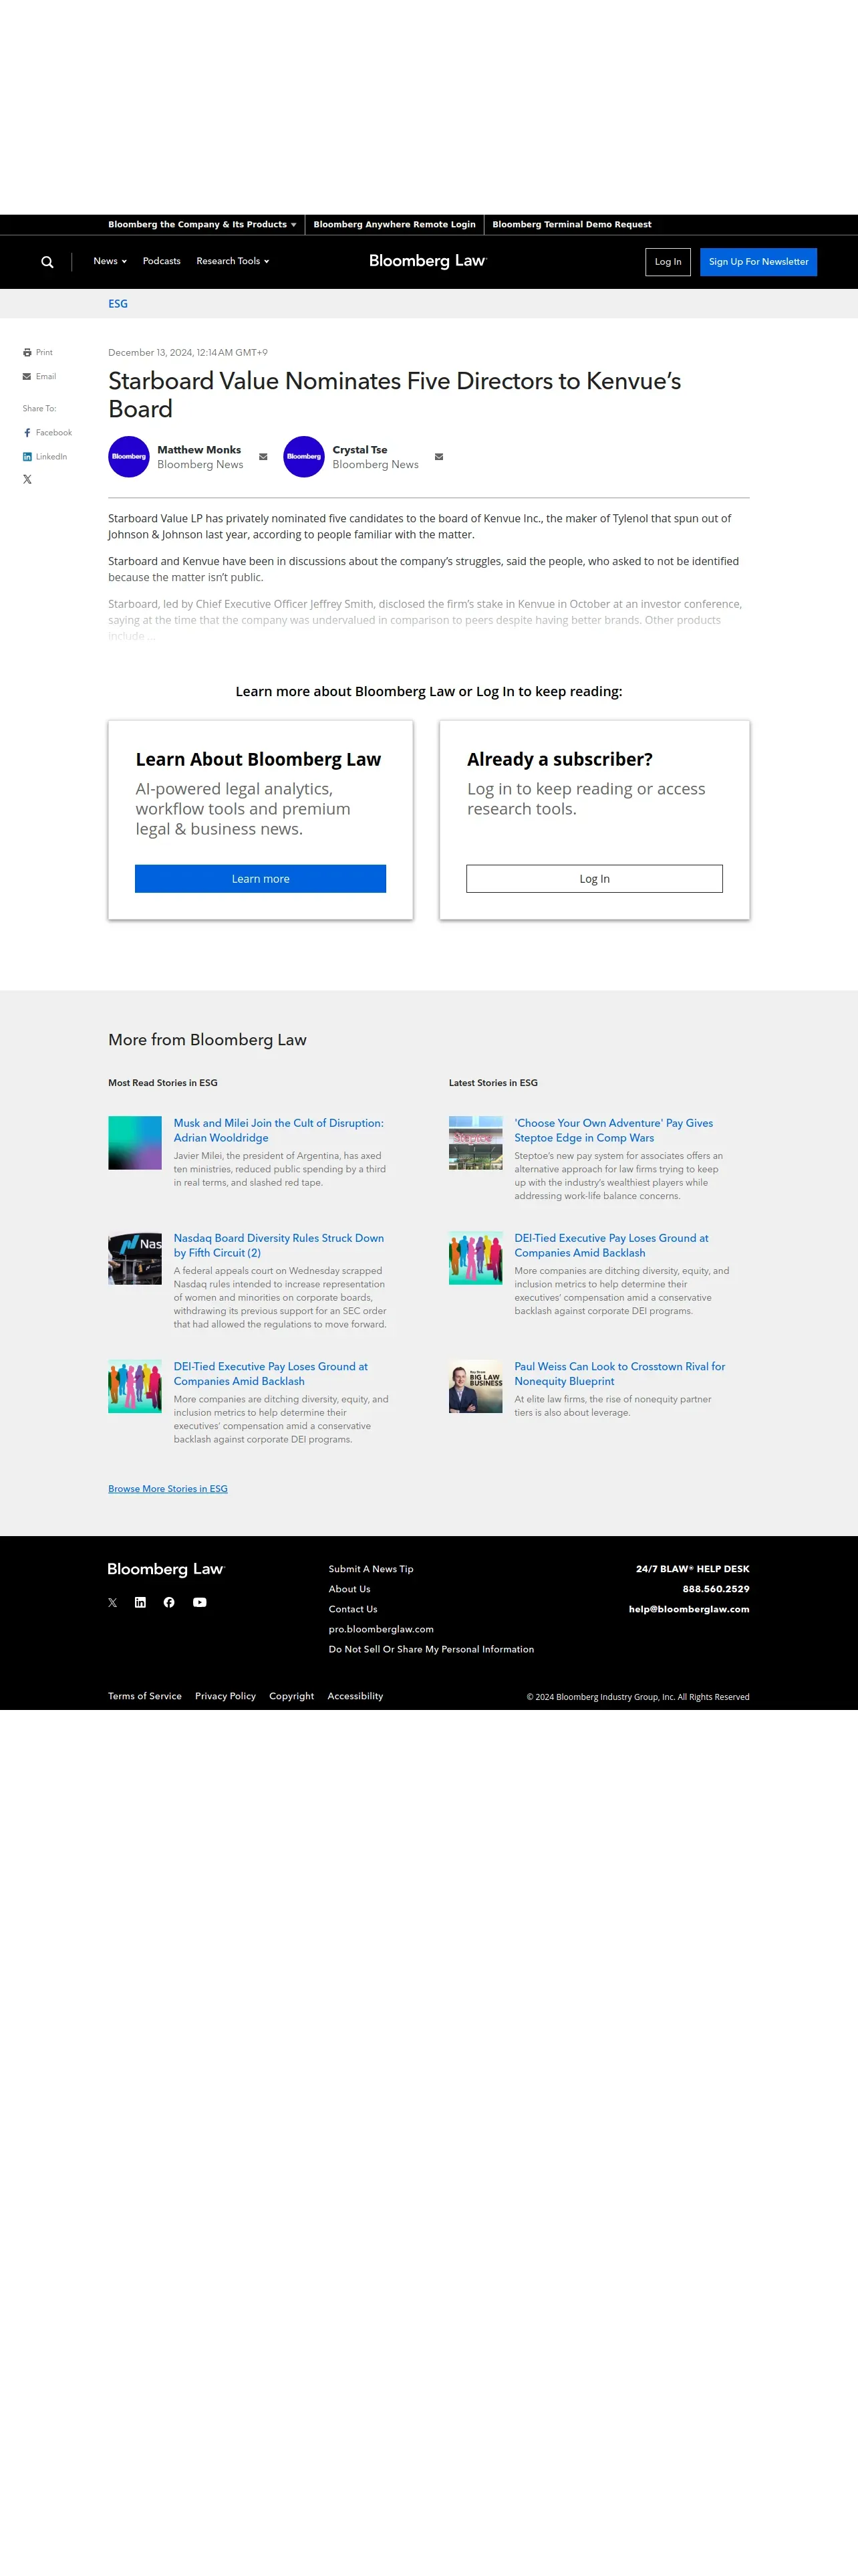The height and width of the screenshot is (2576, 858).
Task: Open footer About Us link
Action: click(x=349, y=1589)
